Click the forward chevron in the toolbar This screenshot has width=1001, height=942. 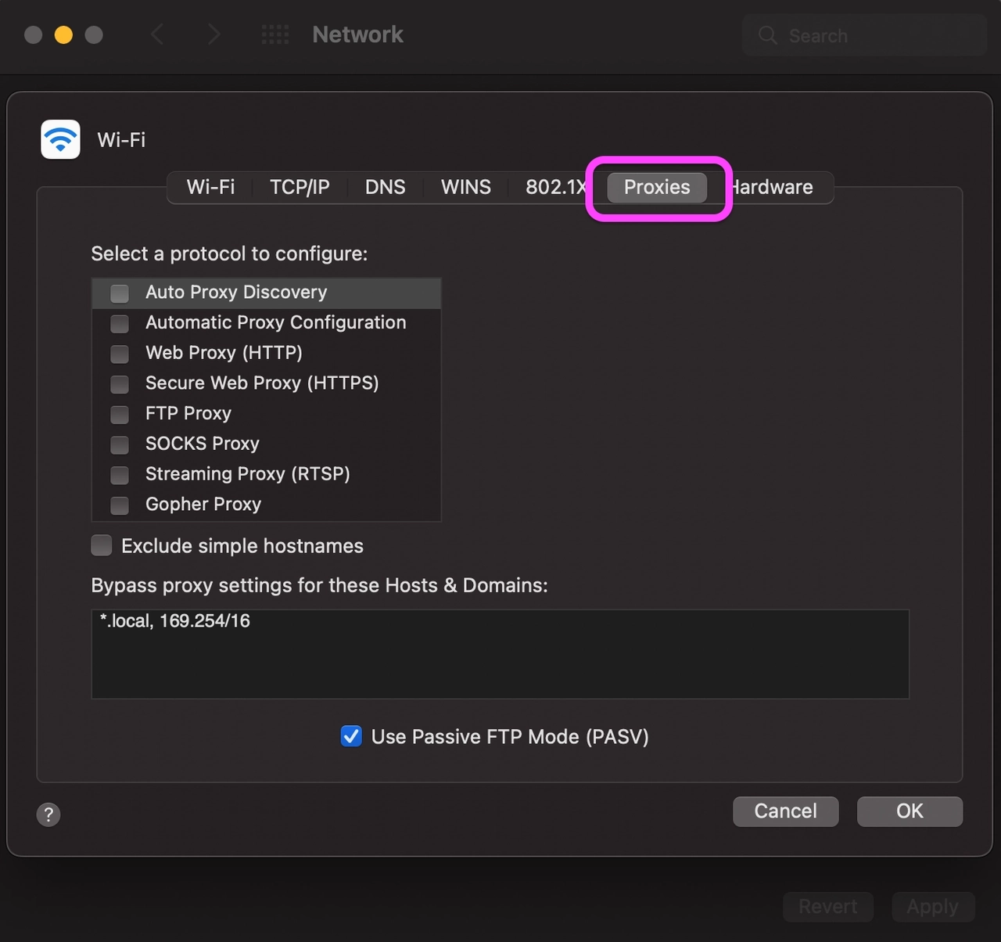tap(213, 34)
